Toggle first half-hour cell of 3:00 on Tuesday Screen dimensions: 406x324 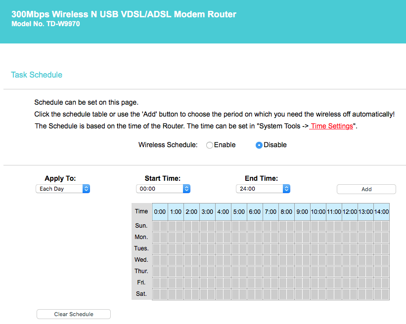pyautogui.click(x=204, y=248)
